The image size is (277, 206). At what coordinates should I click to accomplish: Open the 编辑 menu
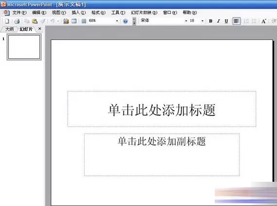pyautogui.click(x=39, y=13)
